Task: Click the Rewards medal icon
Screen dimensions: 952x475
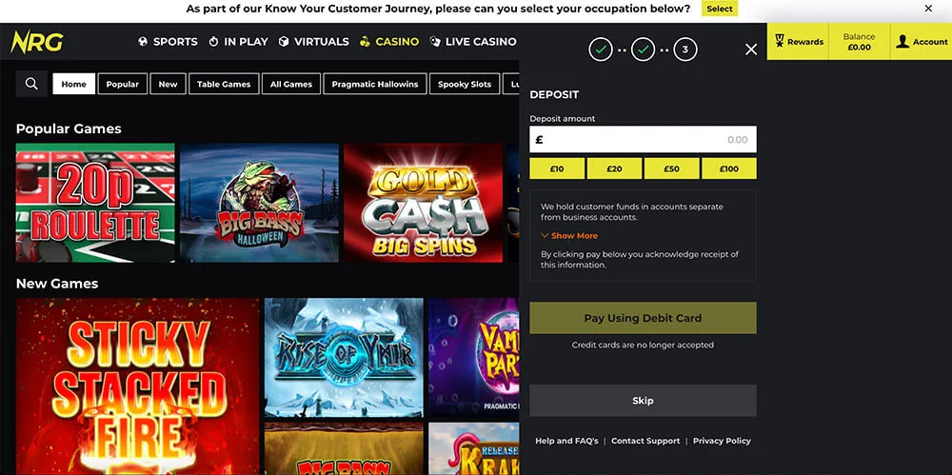Action: coord(780,41)
